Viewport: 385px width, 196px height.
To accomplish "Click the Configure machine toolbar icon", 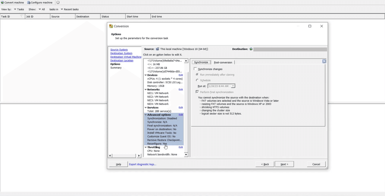I will pyautogui.click(x=29, y=2).
